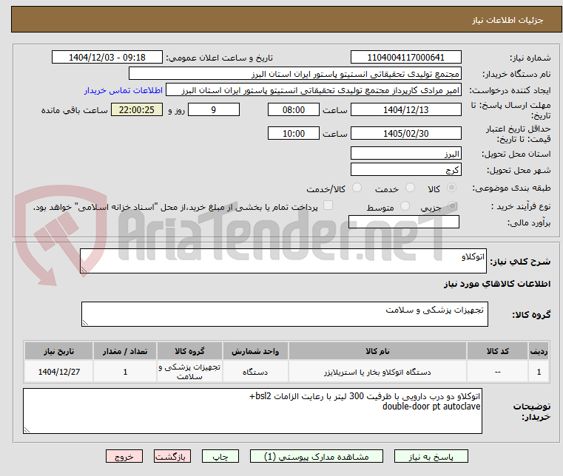
Task: Click the deadline time field 08:00
Action: 294,110
